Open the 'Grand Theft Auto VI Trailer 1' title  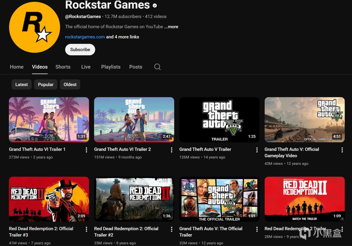pyautogui.click(x=37, y=149)
